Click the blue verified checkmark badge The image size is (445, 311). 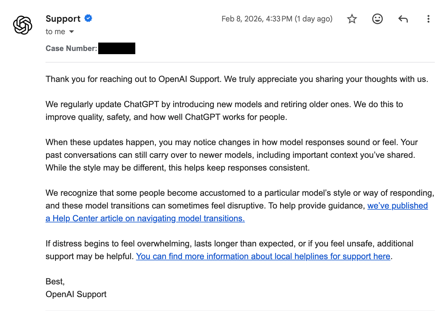click(88, 18)
